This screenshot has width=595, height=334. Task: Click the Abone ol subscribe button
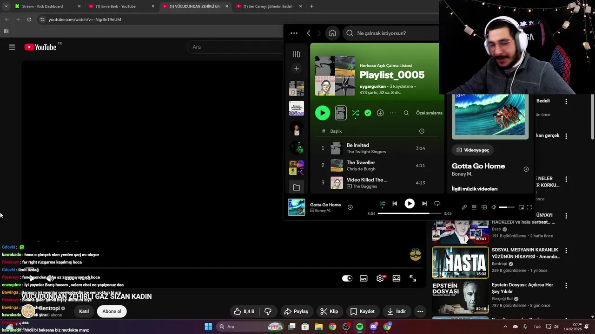(x=112, y=311)
